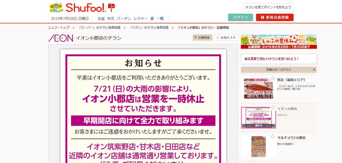This screenshot has height=163, width=342.
Task: Click the star icon beside マルキョウ/小郡店
Action: (x=273, y=136)
